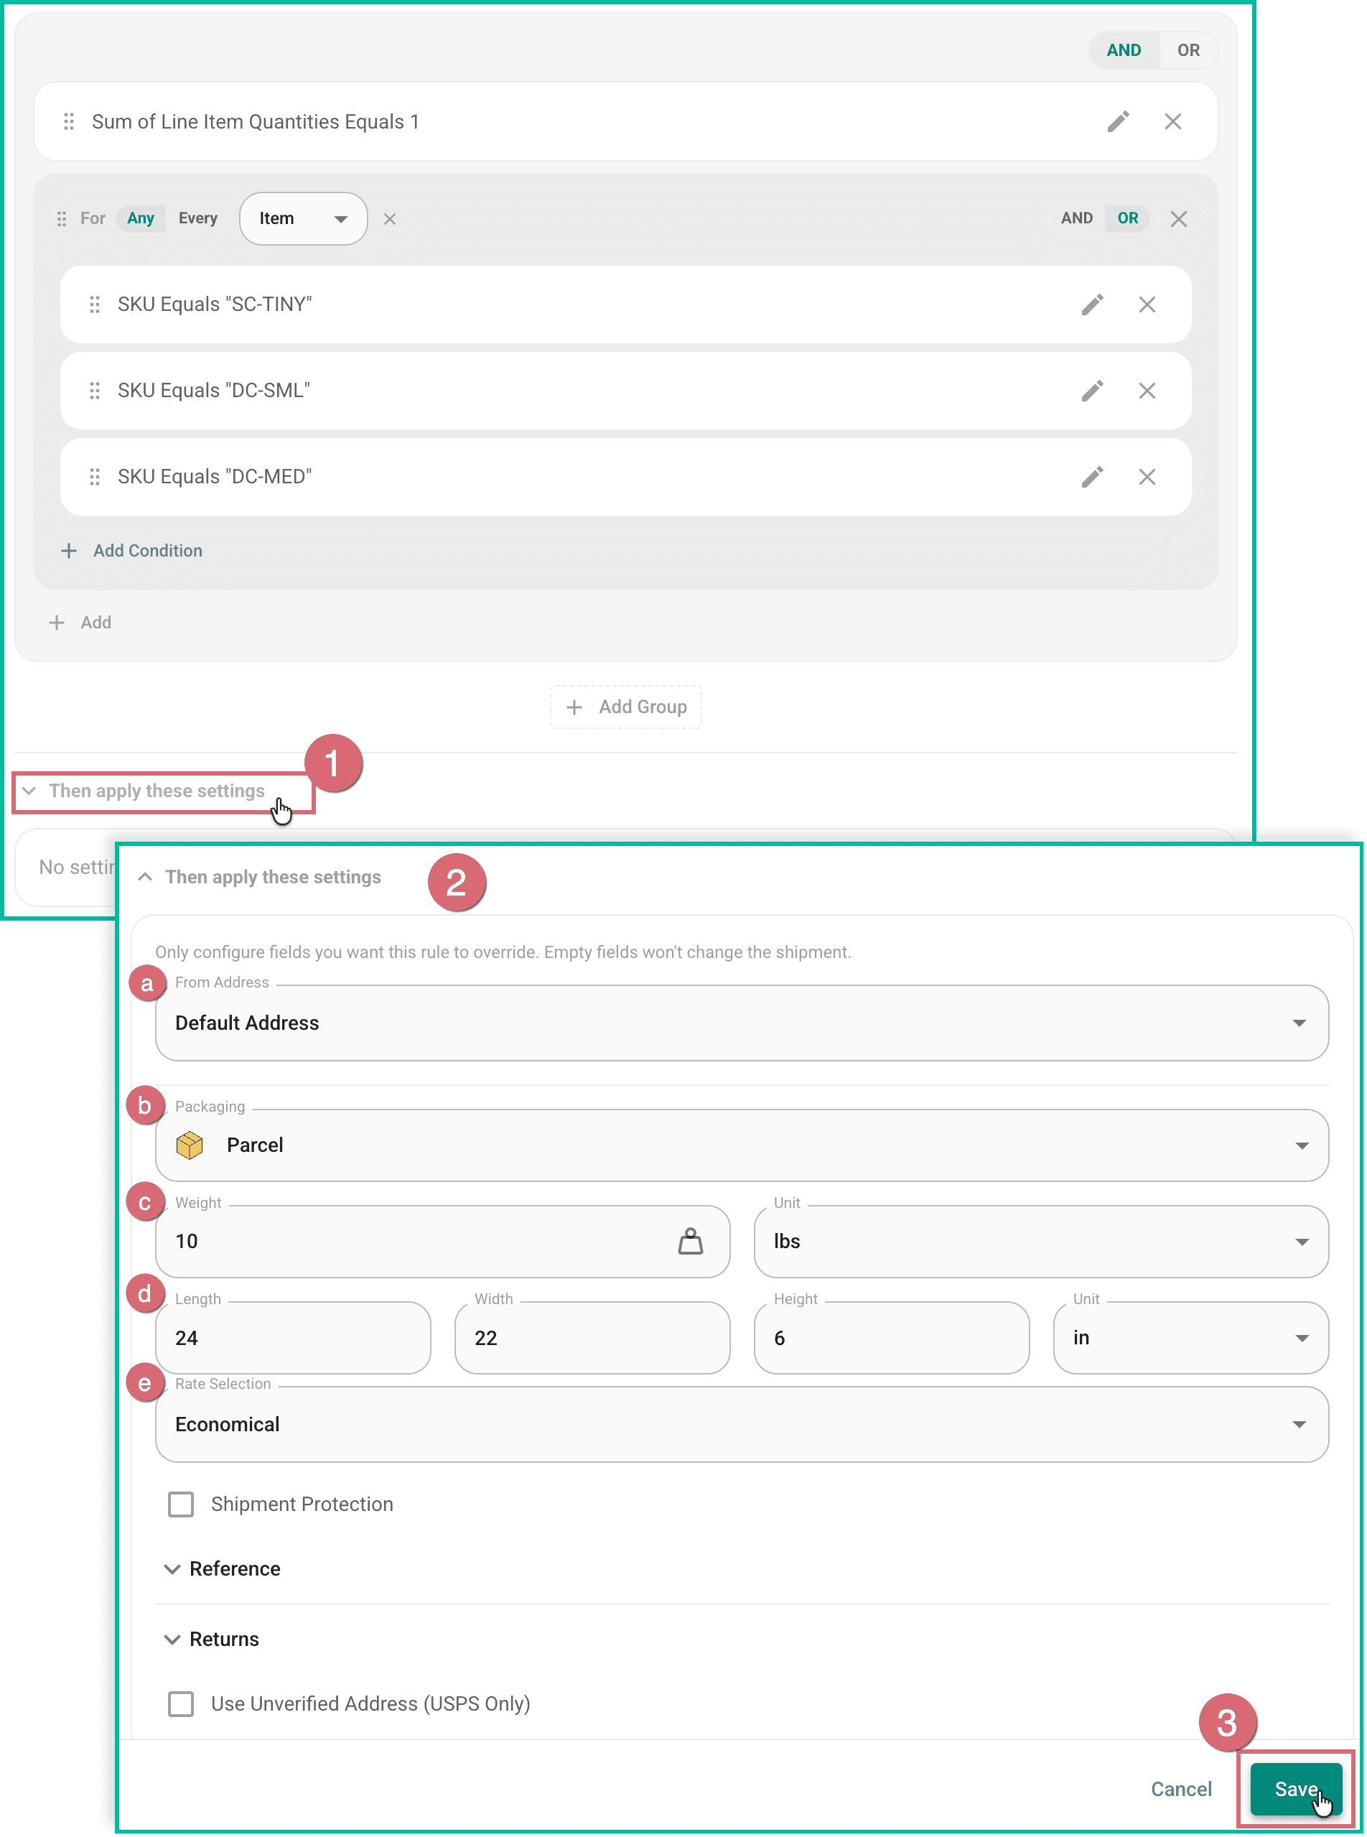Edit the SKU Equals "SC-TINY" condition
This screenshot has width=1367, height=1837.
[x=1092, y=304]
